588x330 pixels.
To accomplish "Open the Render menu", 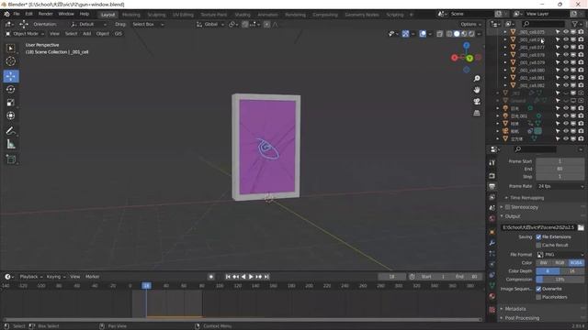I will pyautogui.click(x=45, y=14).
